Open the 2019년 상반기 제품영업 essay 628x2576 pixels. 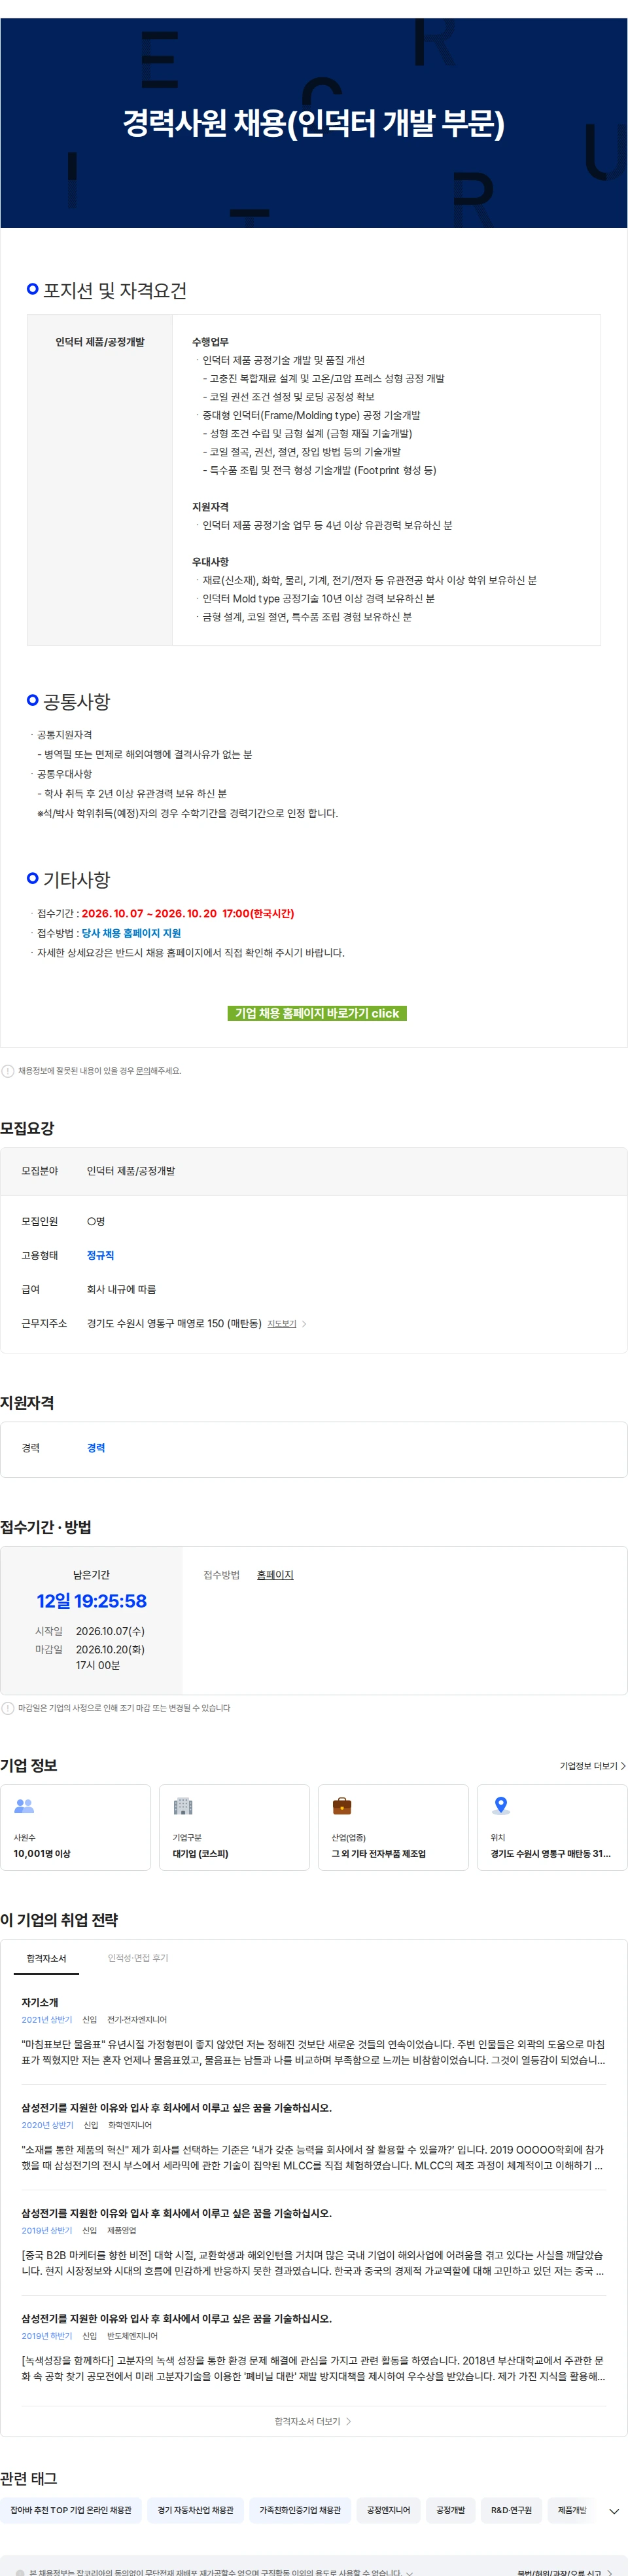coord(313,2243)
